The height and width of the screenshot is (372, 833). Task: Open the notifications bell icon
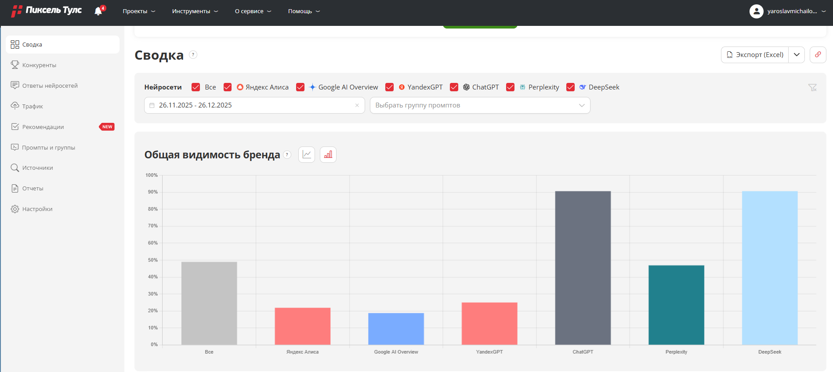coord(98,11)
